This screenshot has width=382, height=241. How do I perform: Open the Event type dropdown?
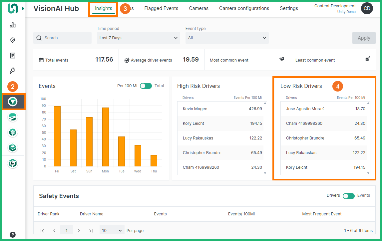(227, 38)
